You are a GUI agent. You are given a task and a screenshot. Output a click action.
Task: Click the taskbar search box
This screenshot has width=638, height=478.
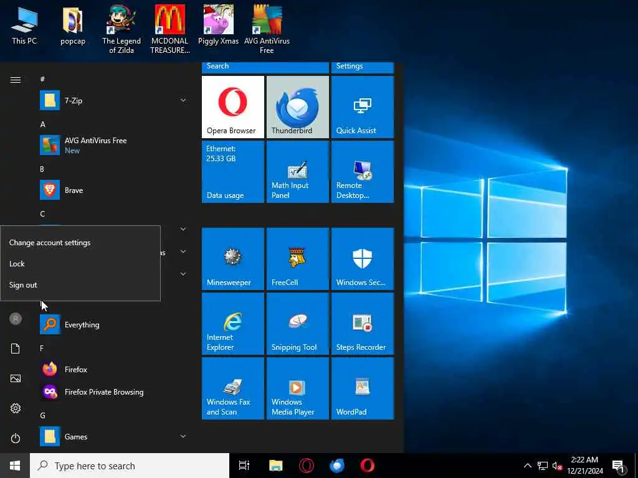coord(130,466)
